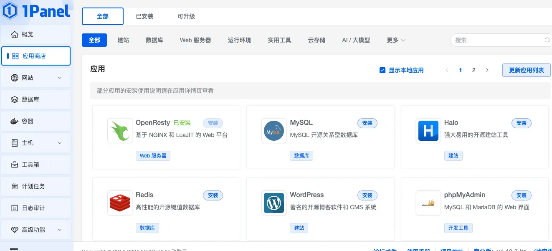552x251 pixels.
Task: Filter by 建站 category
Action: coord(123,40)
